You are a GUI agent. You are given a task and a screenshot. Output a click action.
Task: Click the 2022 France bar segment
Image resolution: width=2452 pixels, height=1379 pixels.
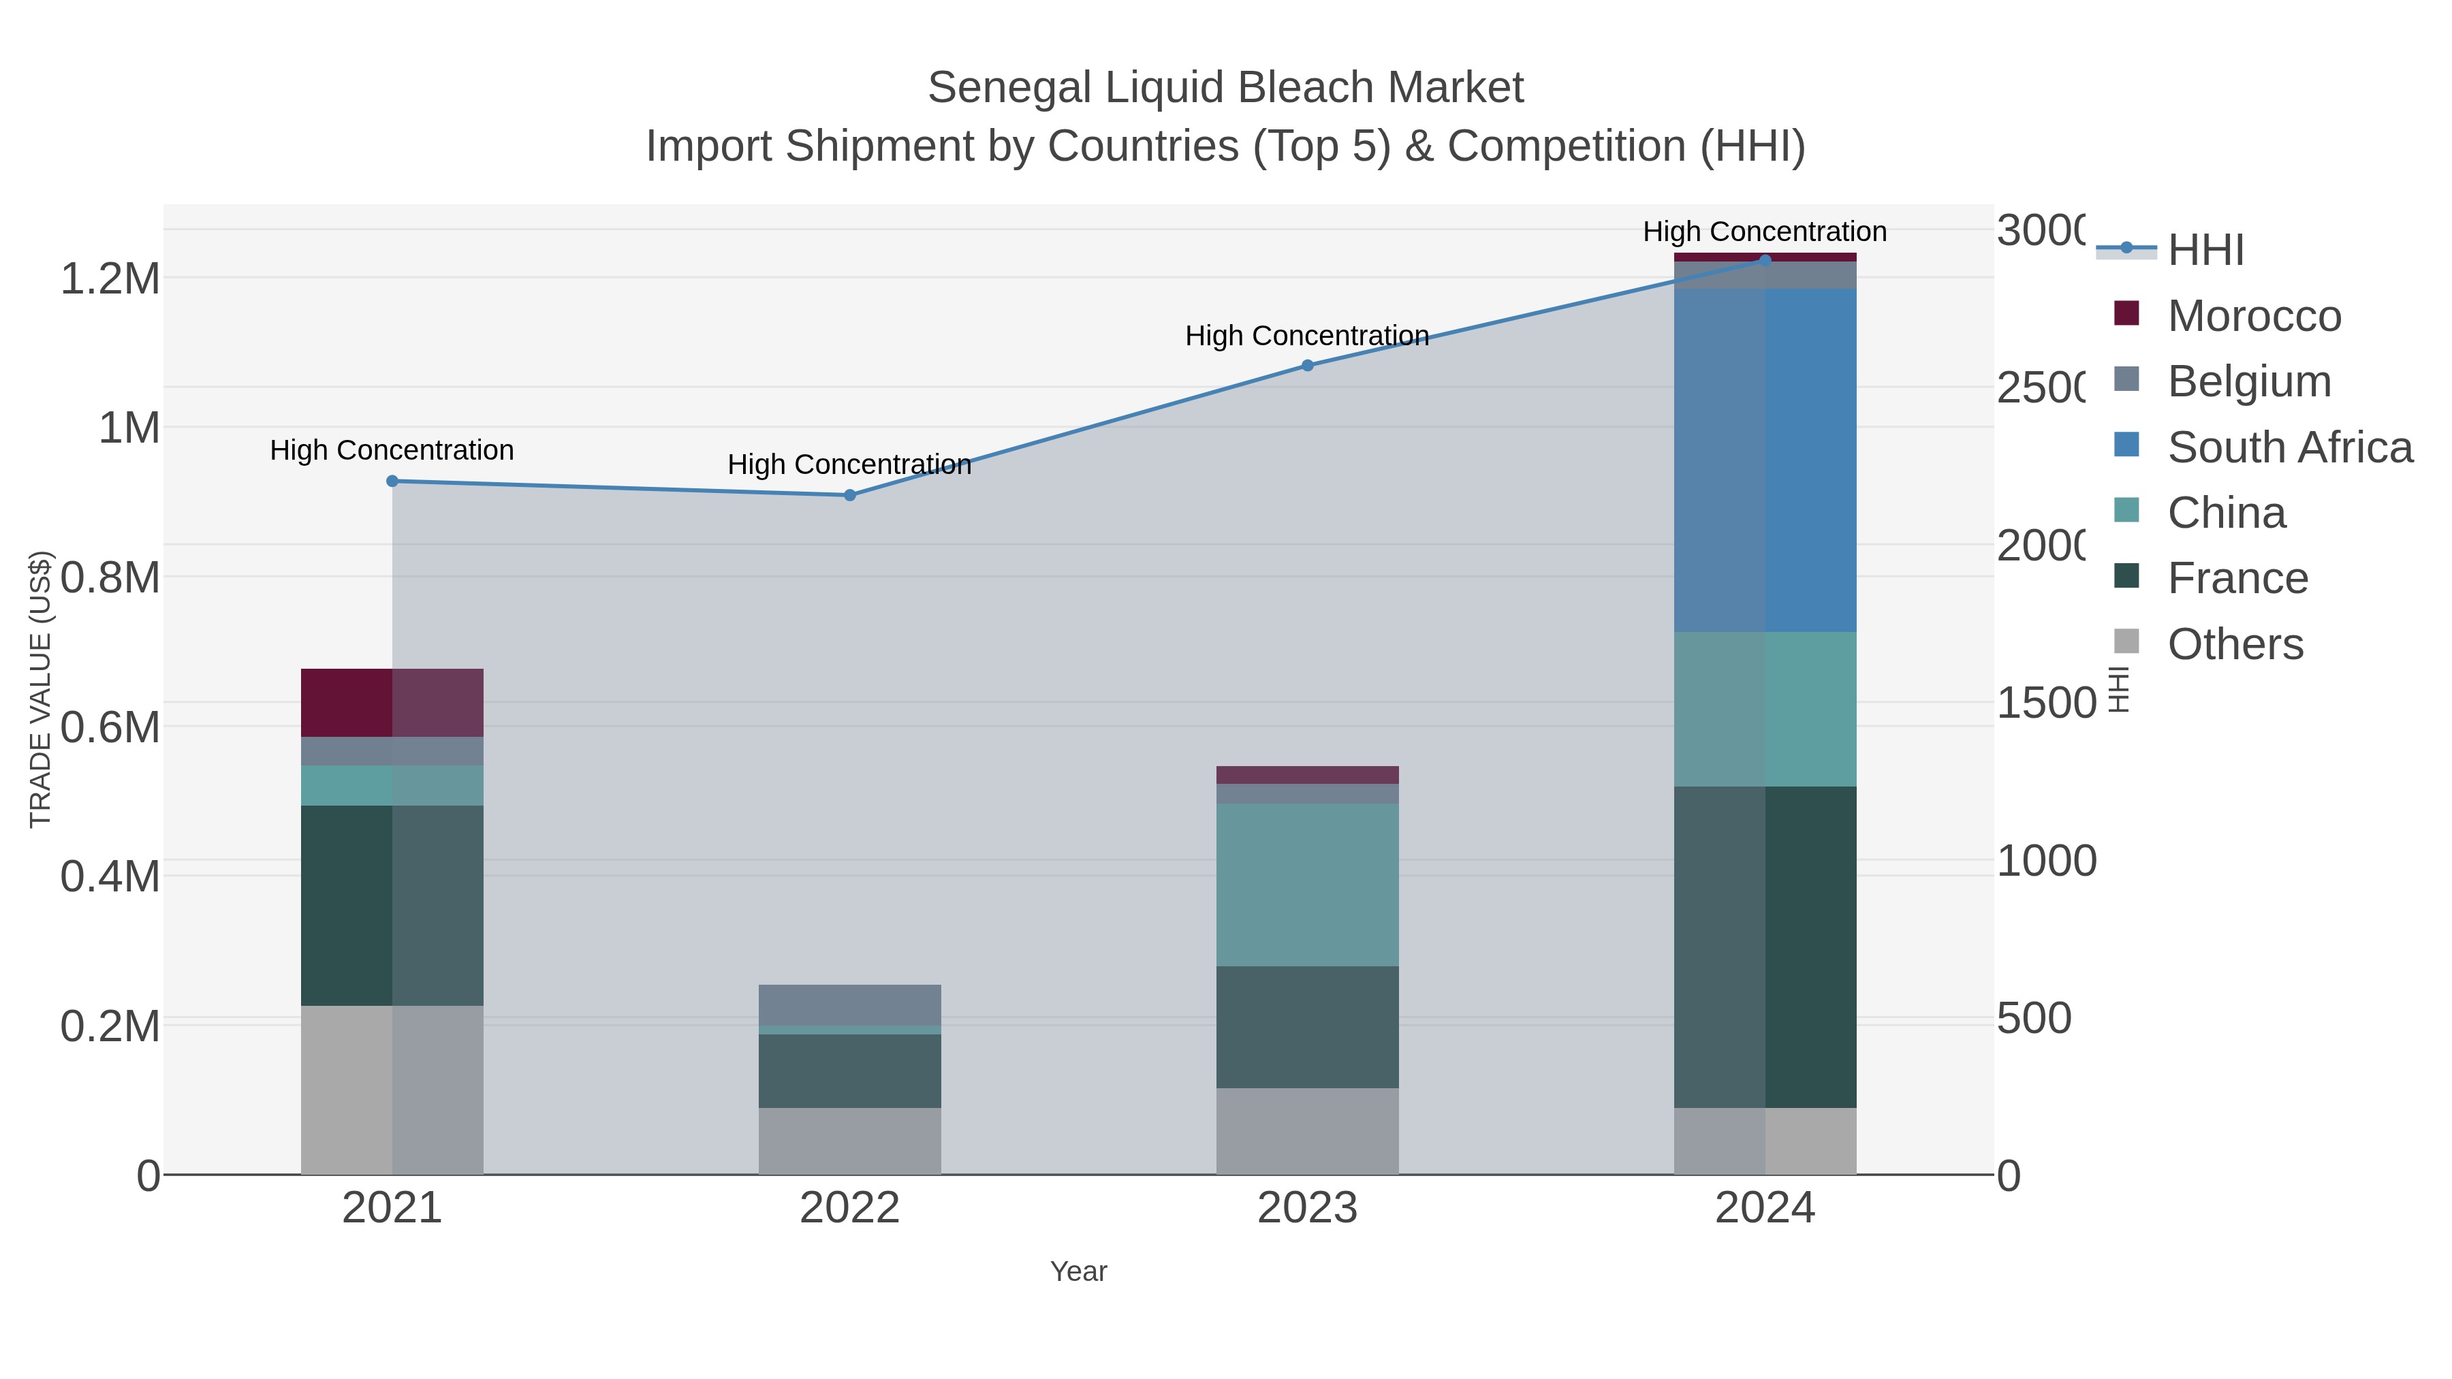(850, 1072)
